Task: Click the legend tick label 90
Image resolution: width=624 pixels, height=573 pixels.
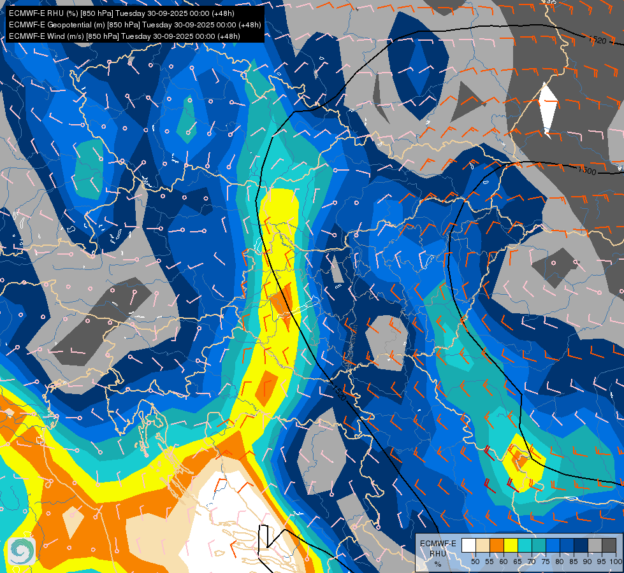Action: click(x=588, y=562)
